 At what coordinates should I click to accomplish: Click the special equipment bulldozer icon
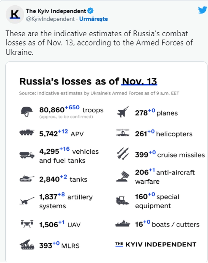[123, 201]
